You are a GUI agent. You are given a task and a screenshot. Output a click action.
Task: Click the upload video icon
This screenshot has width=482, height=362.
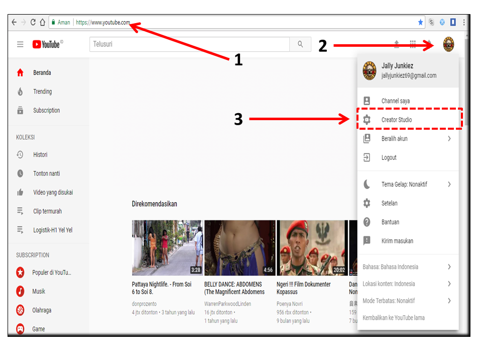[397, 44]
